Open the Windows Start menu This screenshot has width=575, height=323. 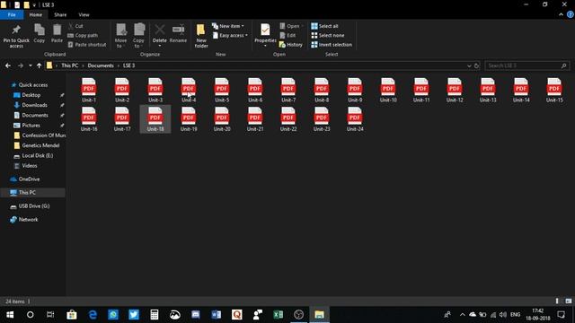tap(10, 315)
